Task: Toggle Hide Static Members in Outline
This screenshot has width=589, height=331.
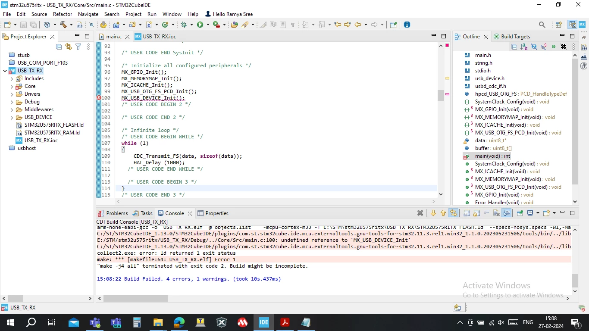Action: tap(544, 47)
